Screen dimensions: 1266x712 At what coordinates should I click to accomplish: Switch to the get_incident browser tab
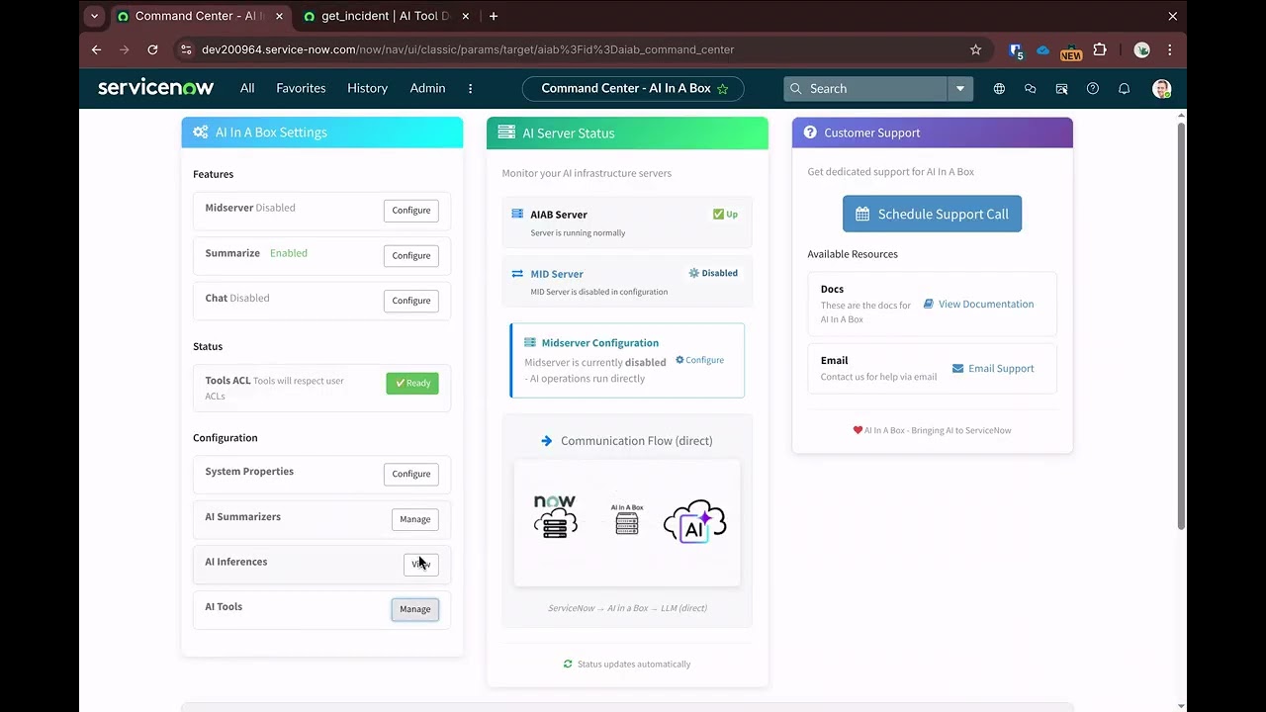pyautogui.click(x=381, y=16)
